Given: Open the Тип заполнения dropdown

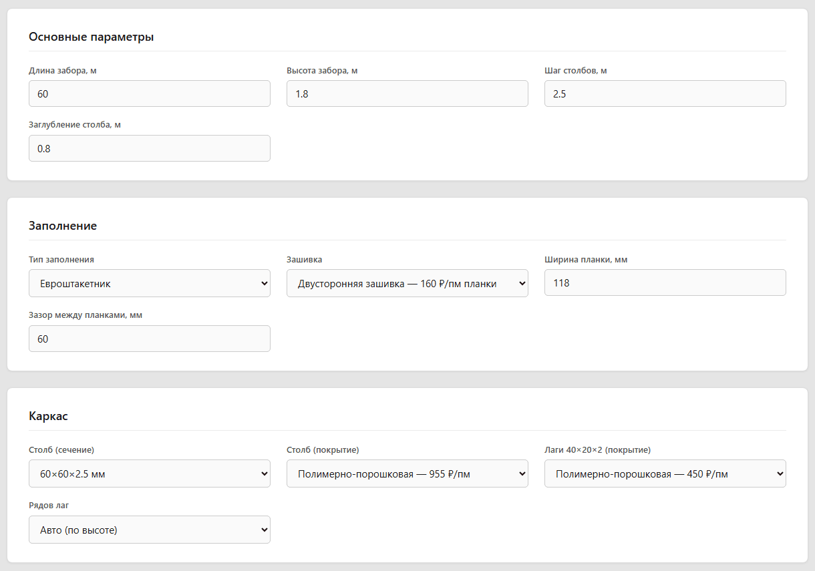Looking at the screenshot, I should pos(150,283).
